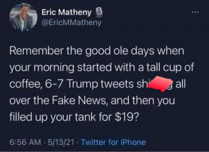This screenshot has width=209, height=152.
Task: Click the microphone emoji beside the name
Action: pyautogui.click(x=99, y=12)
